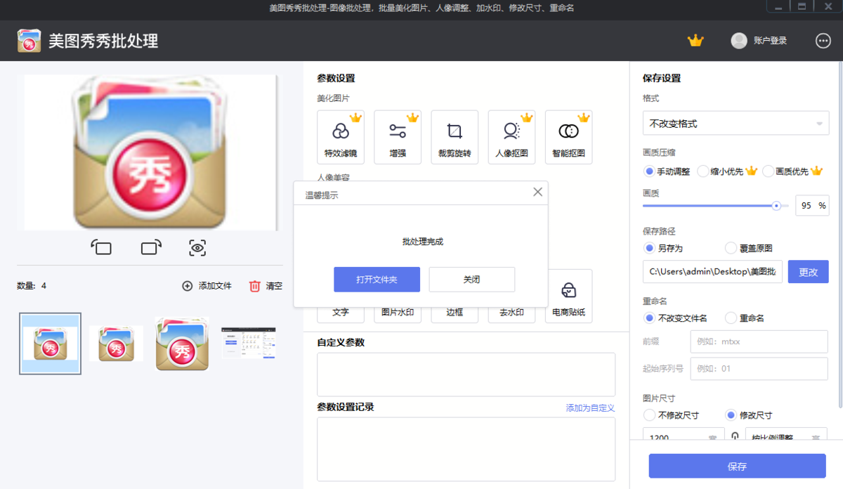843x489 pixels.
Task: Select the 不改变文件名 radio button
Action: coord(649,318)
